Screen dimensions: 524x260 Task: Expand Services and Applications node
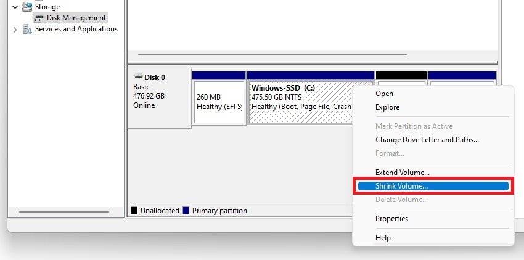[15, 30]
